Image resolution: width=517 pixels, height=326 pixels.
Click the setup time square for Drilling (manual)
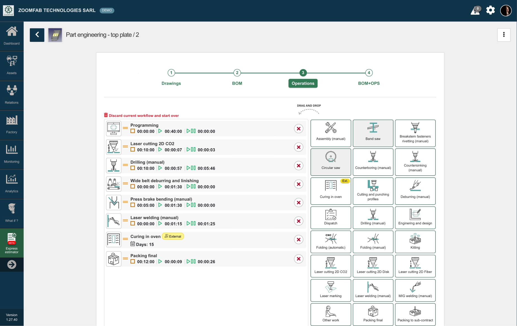133,168
